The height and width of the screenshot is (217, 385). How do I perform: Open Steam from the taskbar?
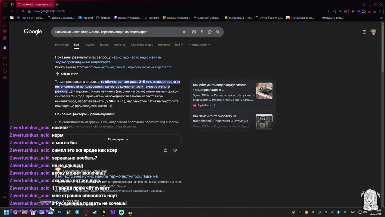(95, 212)
